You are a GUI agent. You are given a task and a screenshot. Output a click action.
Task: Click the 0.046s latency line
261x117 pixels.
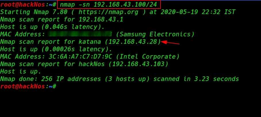click(x=52, y=27)
